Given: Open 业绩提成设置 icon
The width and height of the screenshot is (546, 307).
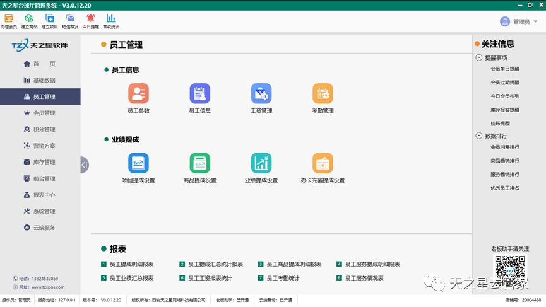Looking at the screenshot, I should coord(261,163).
